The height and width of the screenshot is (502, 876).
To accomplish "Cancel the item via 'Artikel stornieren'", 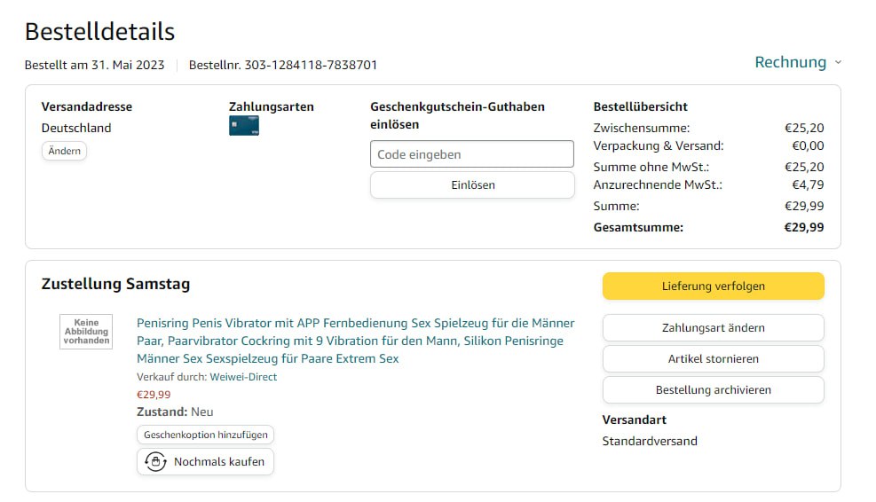I will 713,359.
